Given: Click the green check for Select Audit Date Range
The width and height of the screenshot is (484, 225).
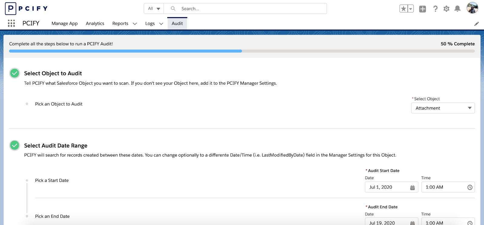Looking at the screenshot, I should [15, 145].
